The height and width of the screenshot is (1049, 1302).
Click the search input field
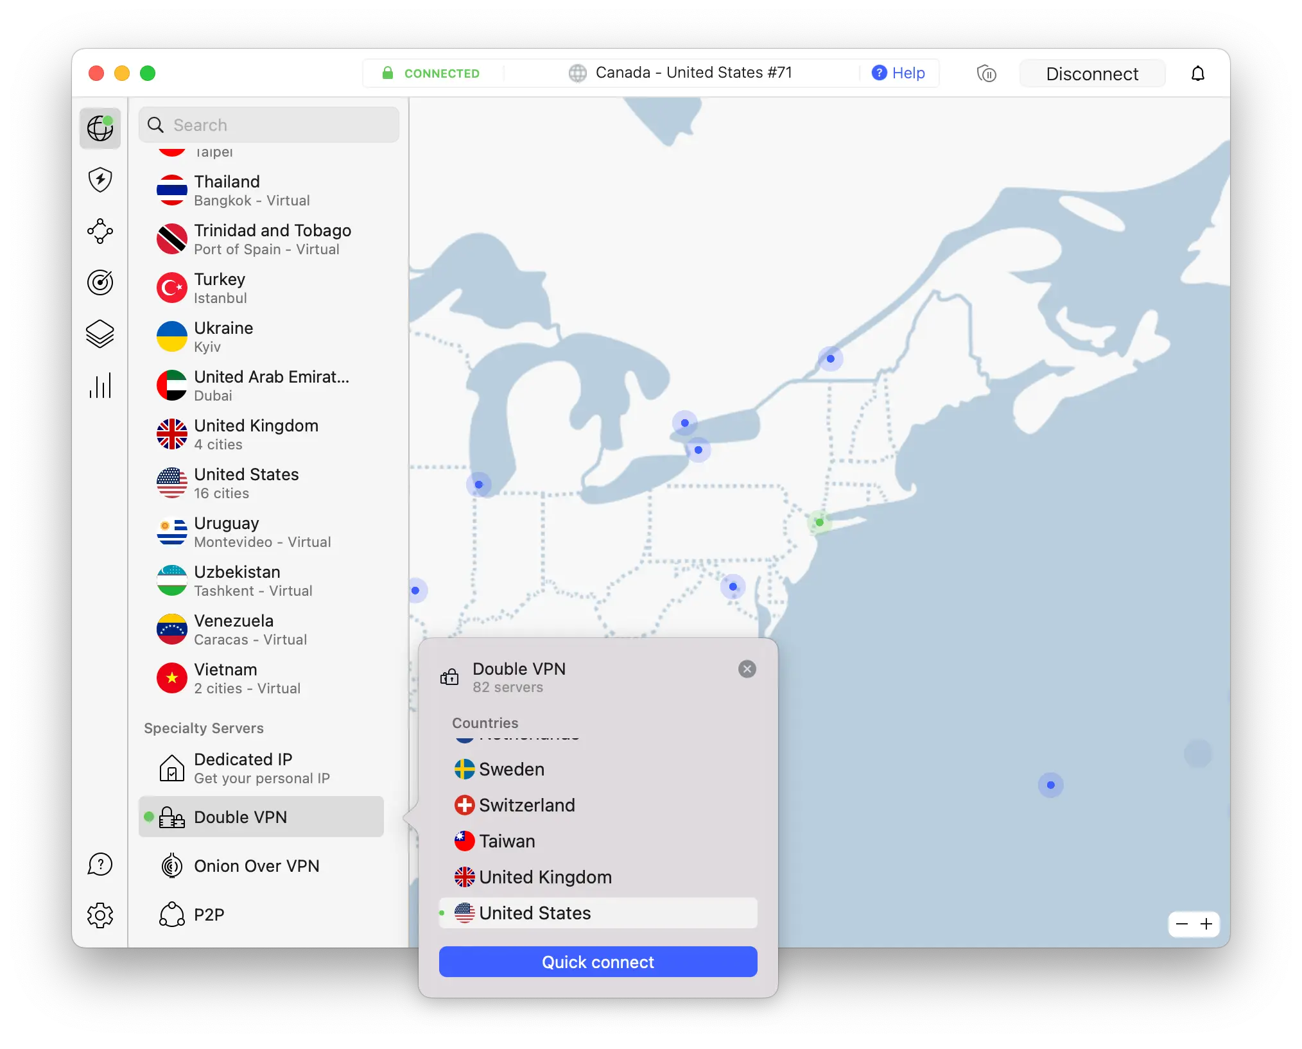pyautogui.click(x=270, y=125)
